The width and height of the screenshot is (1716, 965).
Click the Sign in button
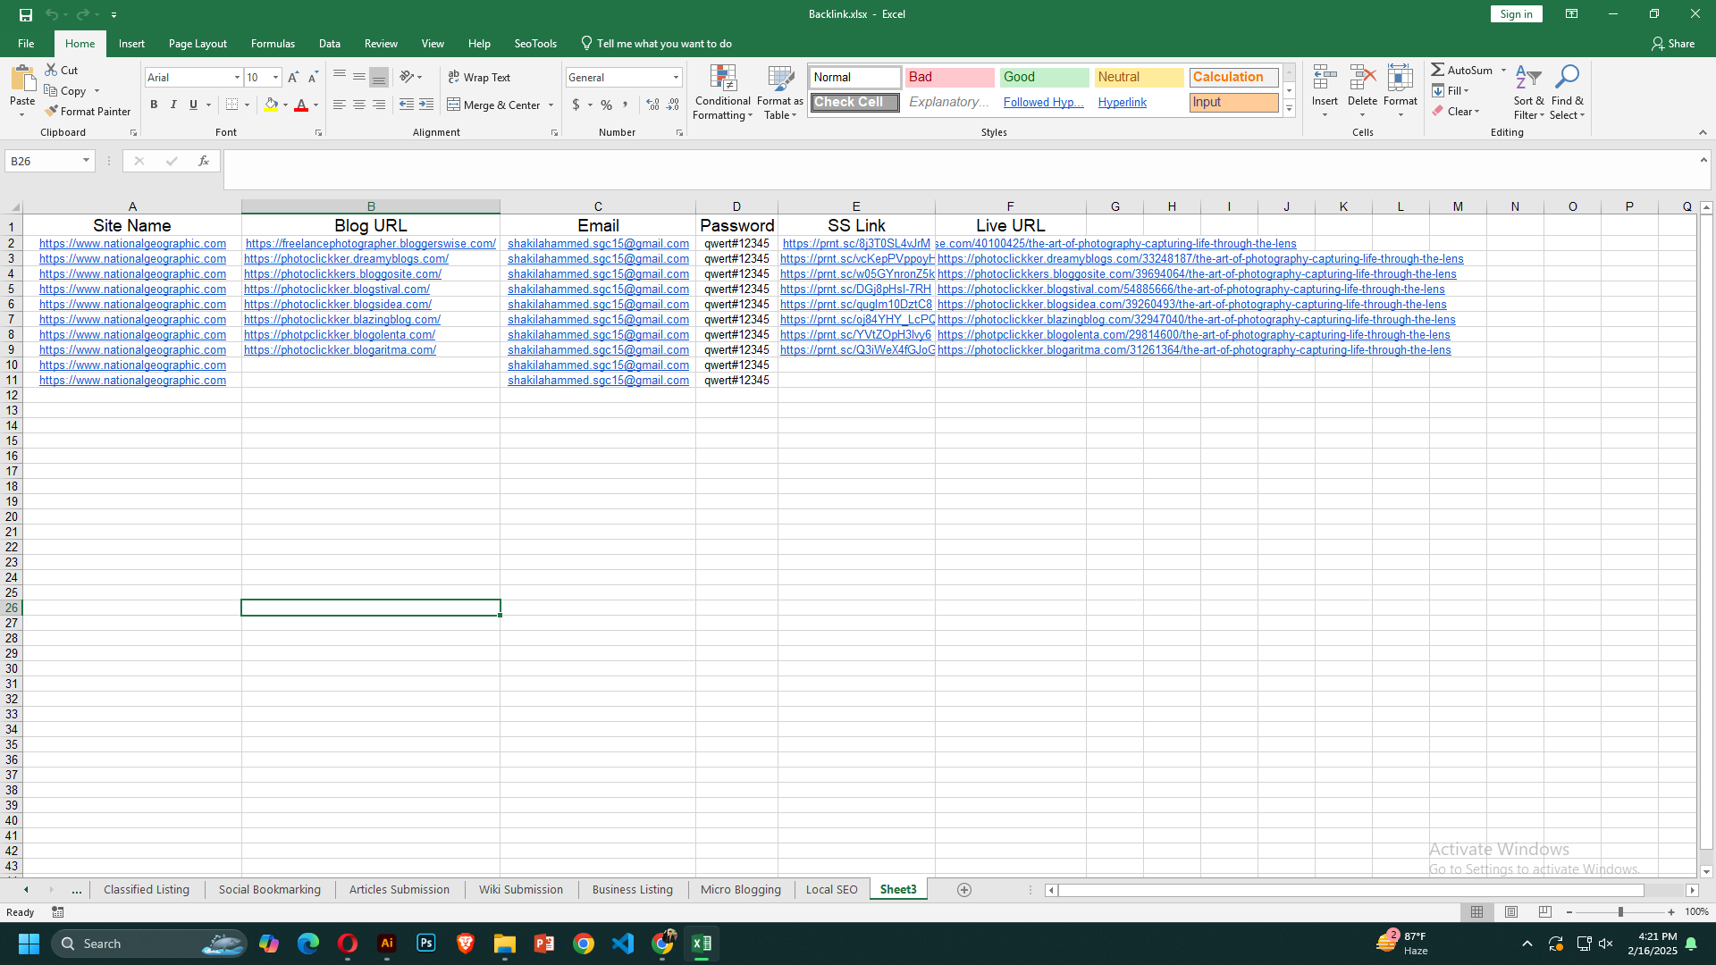pos(1516,13)
